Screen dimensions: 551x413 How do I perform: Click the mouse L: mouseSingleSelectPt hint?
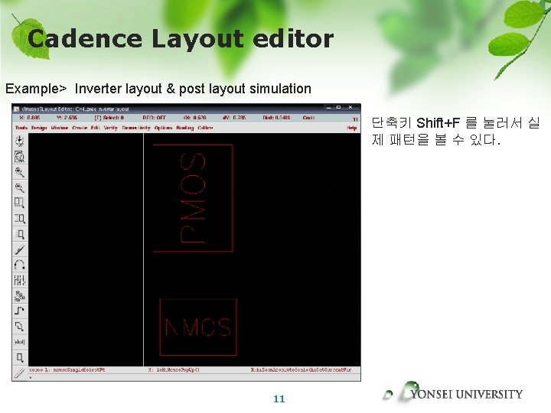(67, 370)
